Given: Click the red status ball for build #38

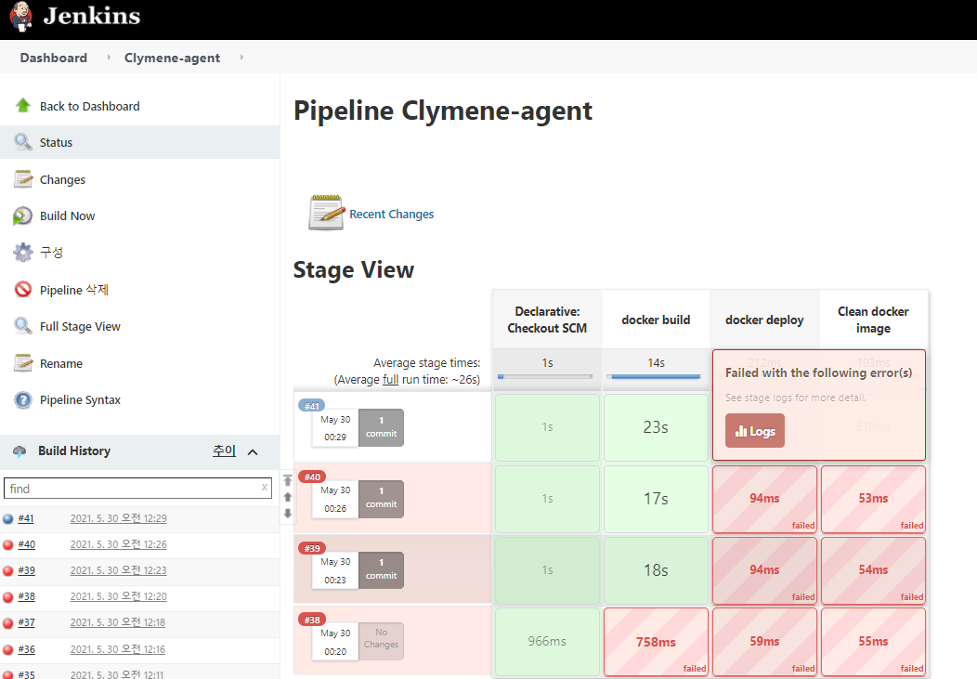Looking at the screenshot, I should tap(8, 596).
